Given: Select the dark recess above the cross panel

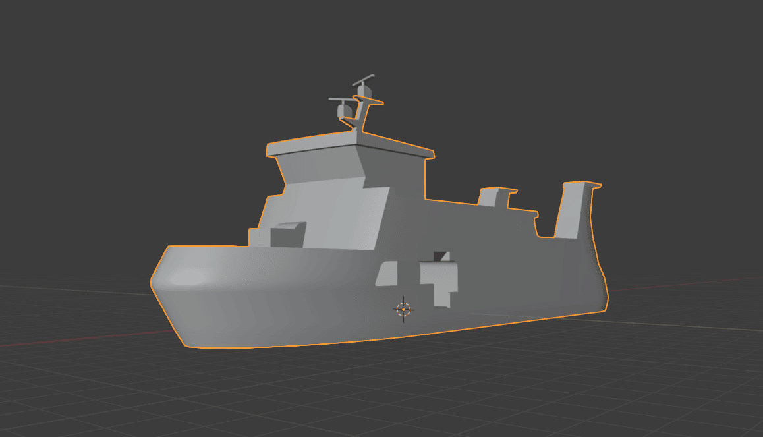Looking at the screenshot, I should (439, 256).
